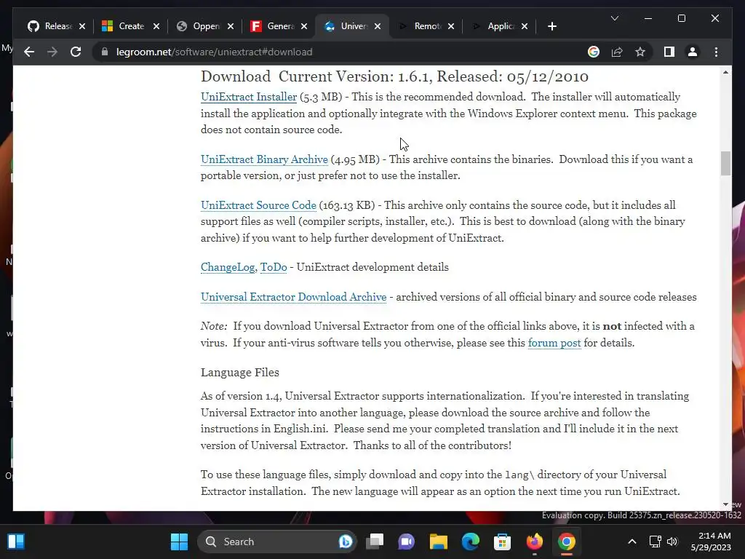Click scrollbar up arrow
745x559 pixels.
tap(725, 72)
